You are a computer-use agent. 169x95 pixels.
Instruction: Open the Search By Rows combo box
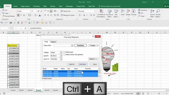coord(56,56)
